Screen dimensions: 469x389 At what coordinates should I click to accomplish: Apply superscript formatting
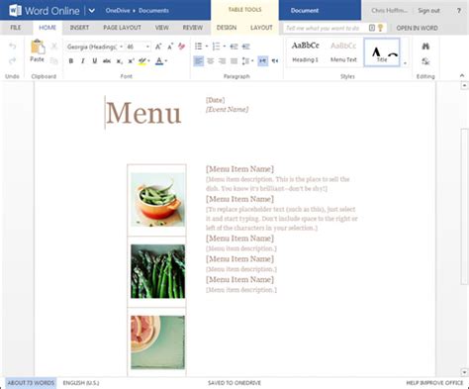pos(131,61)
